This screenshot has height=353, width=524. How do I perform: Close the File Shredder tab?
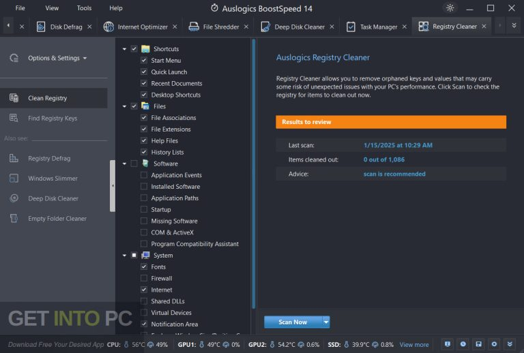246,27
